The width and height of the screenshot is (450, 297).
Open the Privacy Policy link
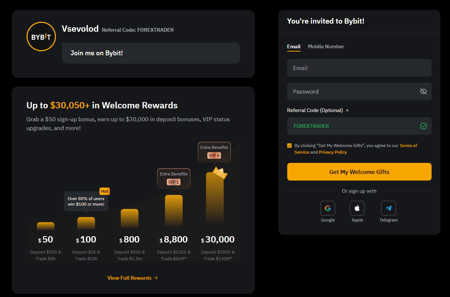[x=333, y=152]
